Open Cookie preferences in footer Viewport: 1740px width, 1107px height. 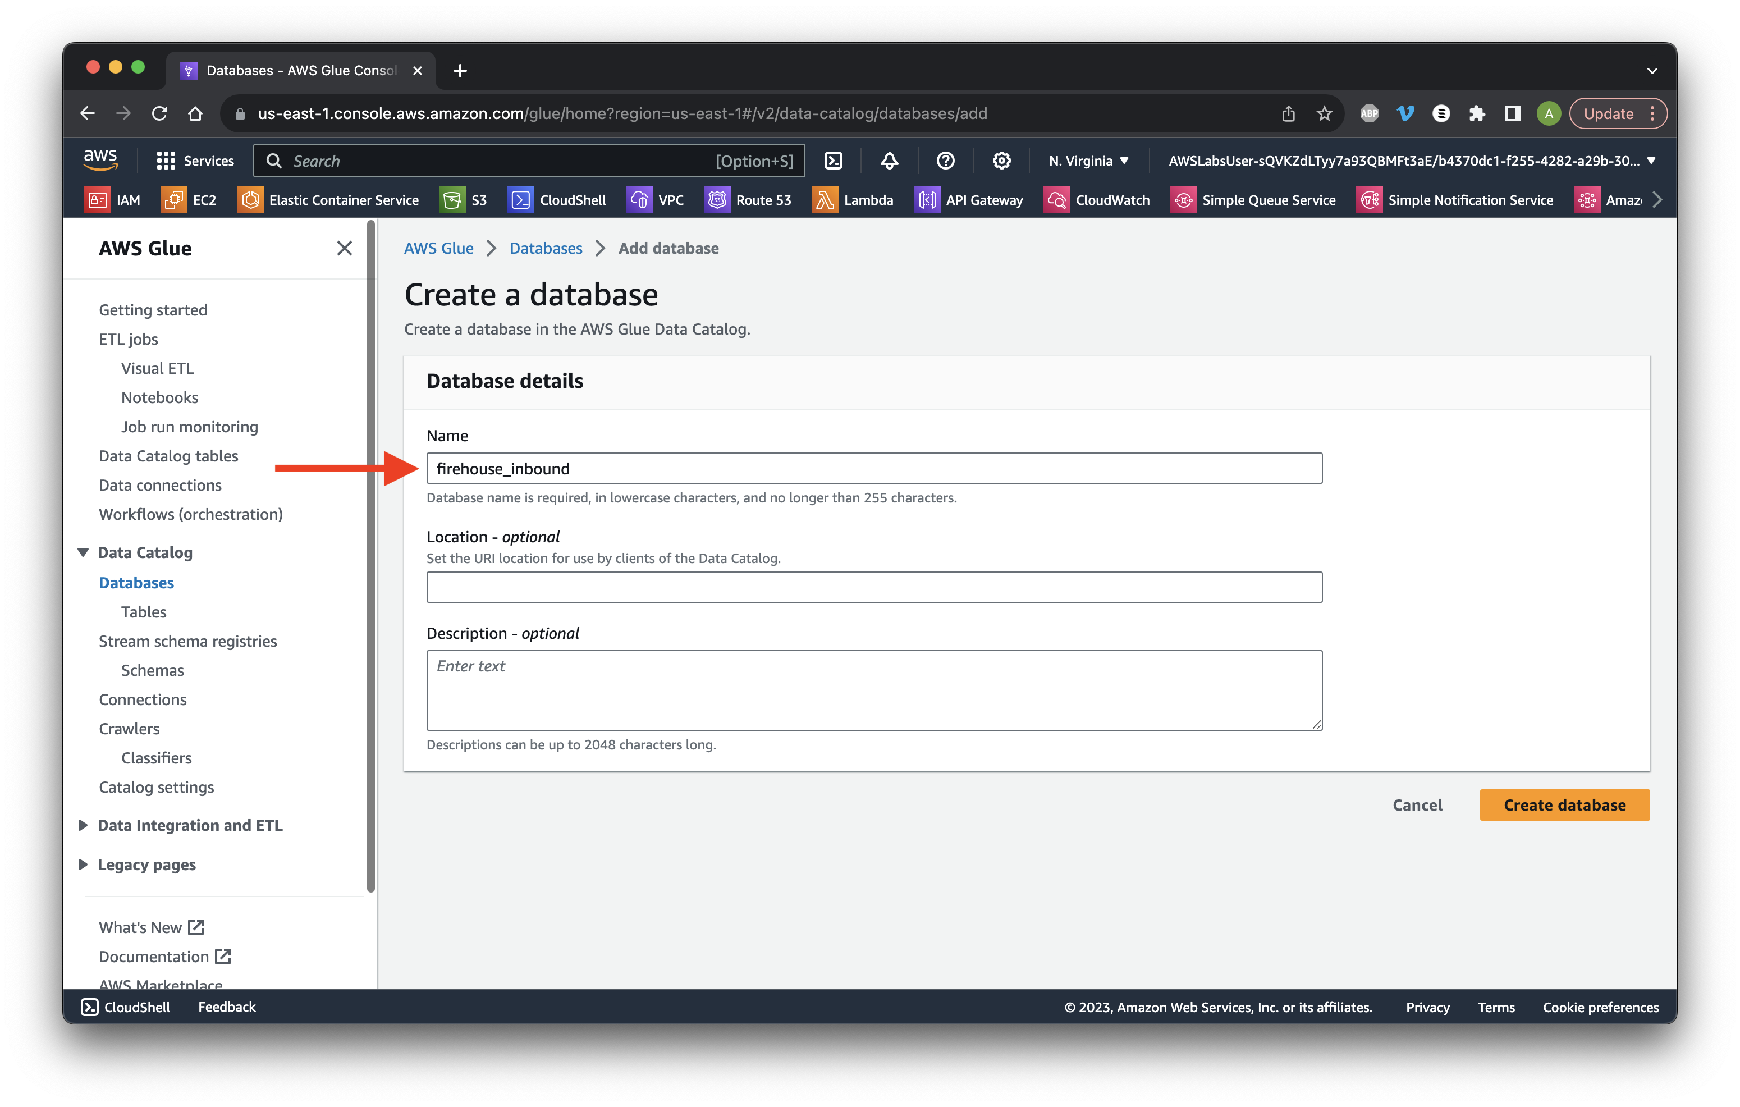(x=1600, y=1007)
